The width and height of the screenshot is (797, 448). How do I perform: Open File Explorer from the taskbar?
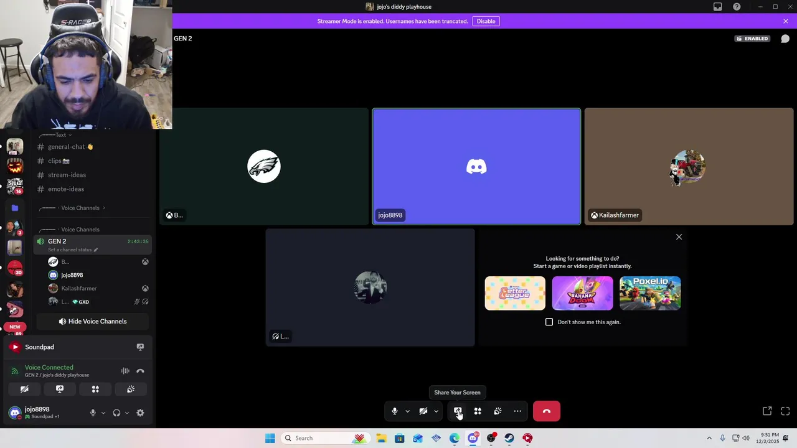pyautogui.click(x=381, y=438)
